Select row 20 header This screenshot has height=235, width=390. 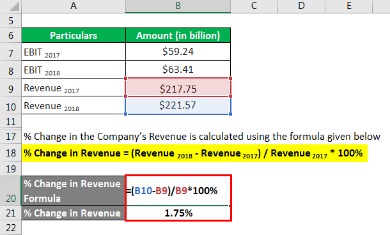11,191
